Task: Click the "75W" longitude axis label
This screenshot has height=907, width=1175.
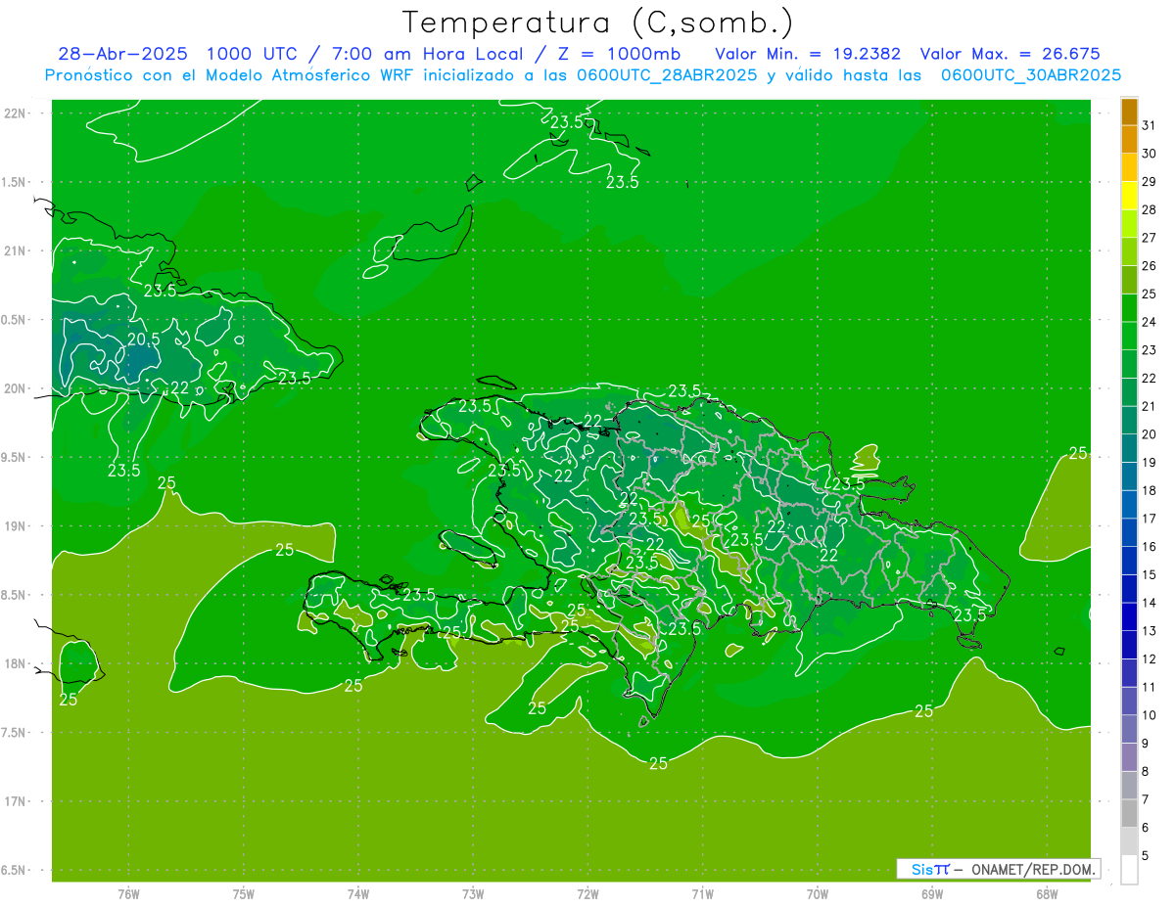Action: pyautogui.click(x=243, y=893)
